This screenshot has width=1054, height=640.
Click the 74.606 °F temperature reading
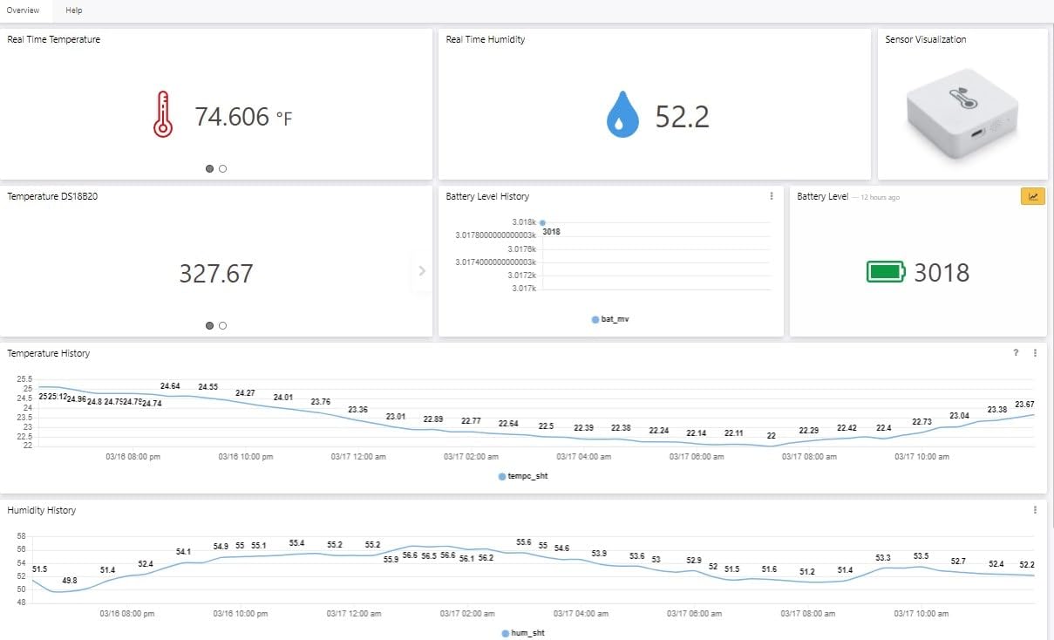coord(243,116)
